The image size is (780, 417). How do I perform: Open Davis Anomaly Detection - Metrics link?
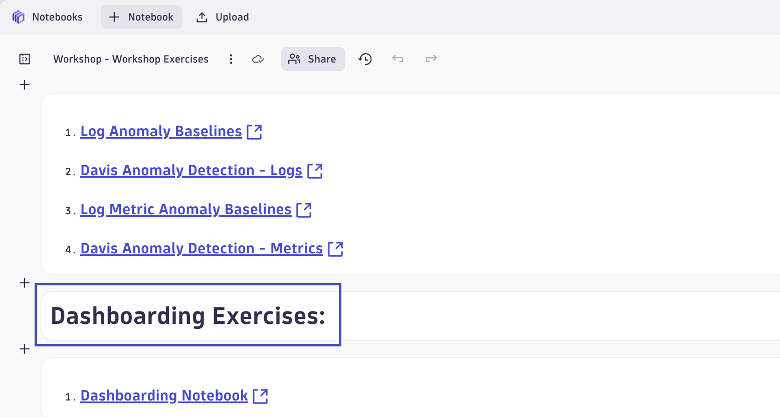tap(202, 248)
